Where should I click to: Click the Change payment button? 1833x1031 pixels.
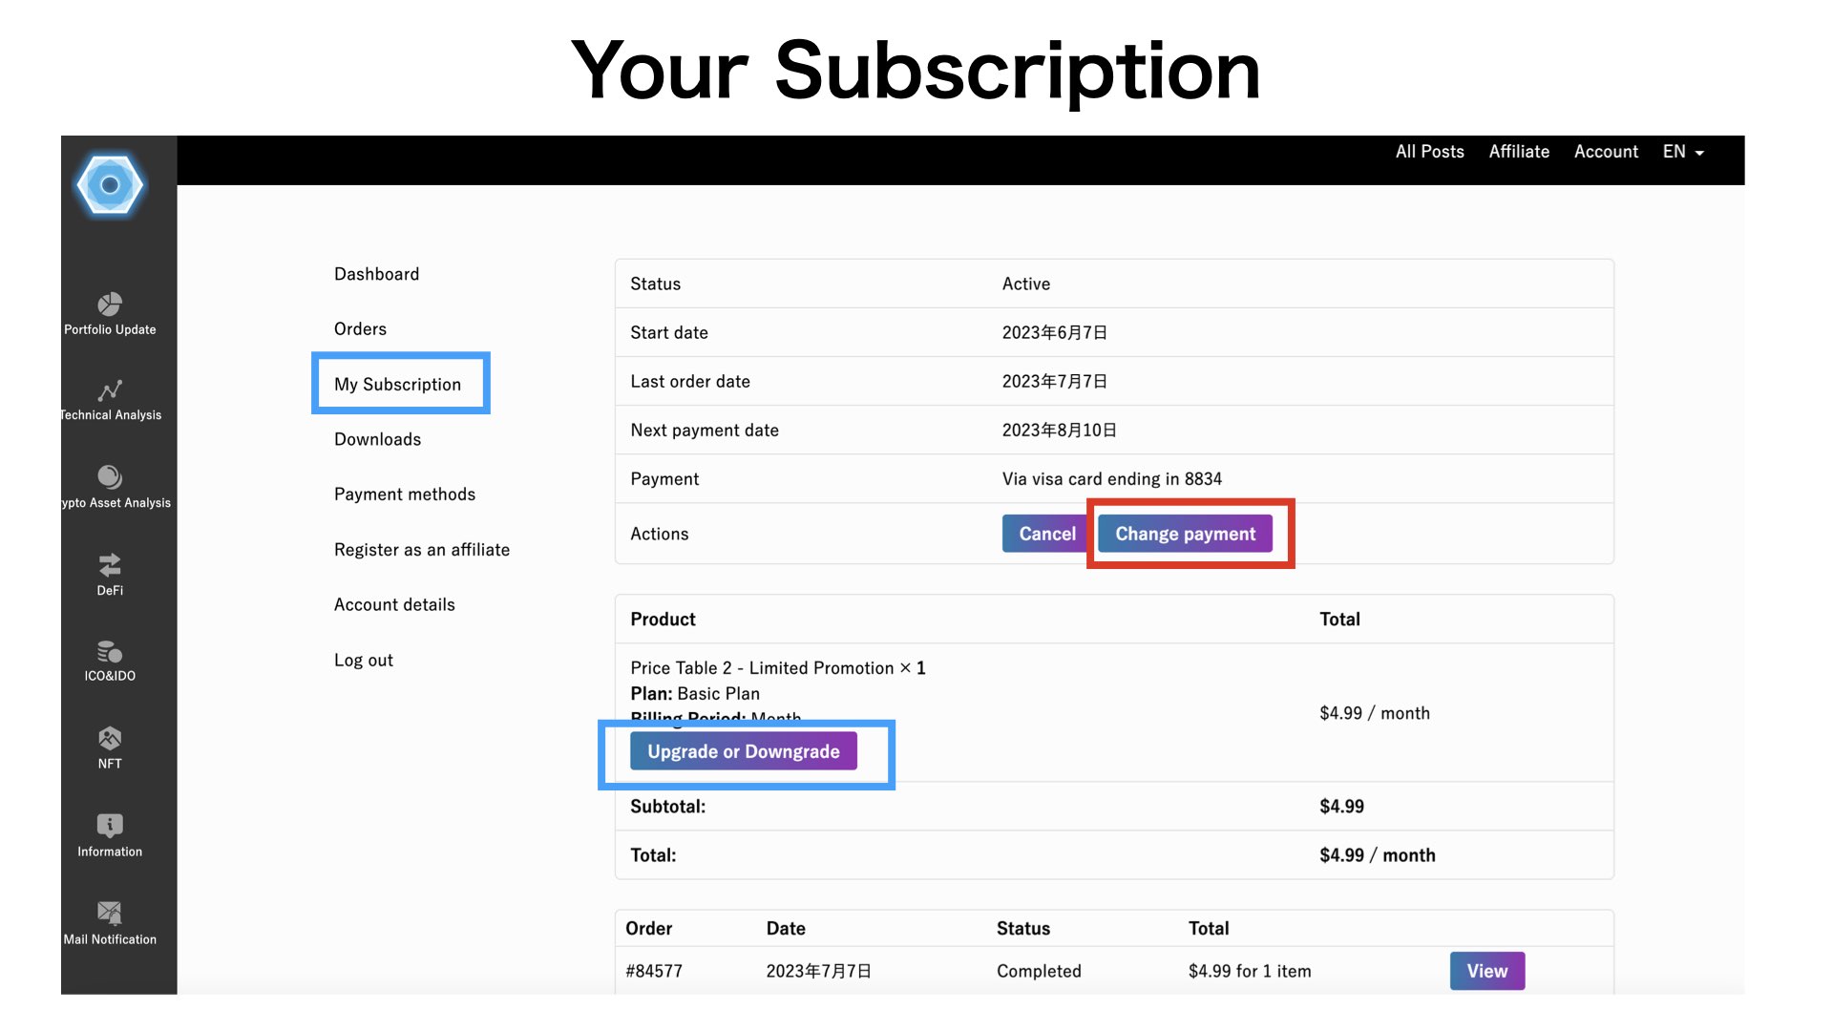point(1185,534)
